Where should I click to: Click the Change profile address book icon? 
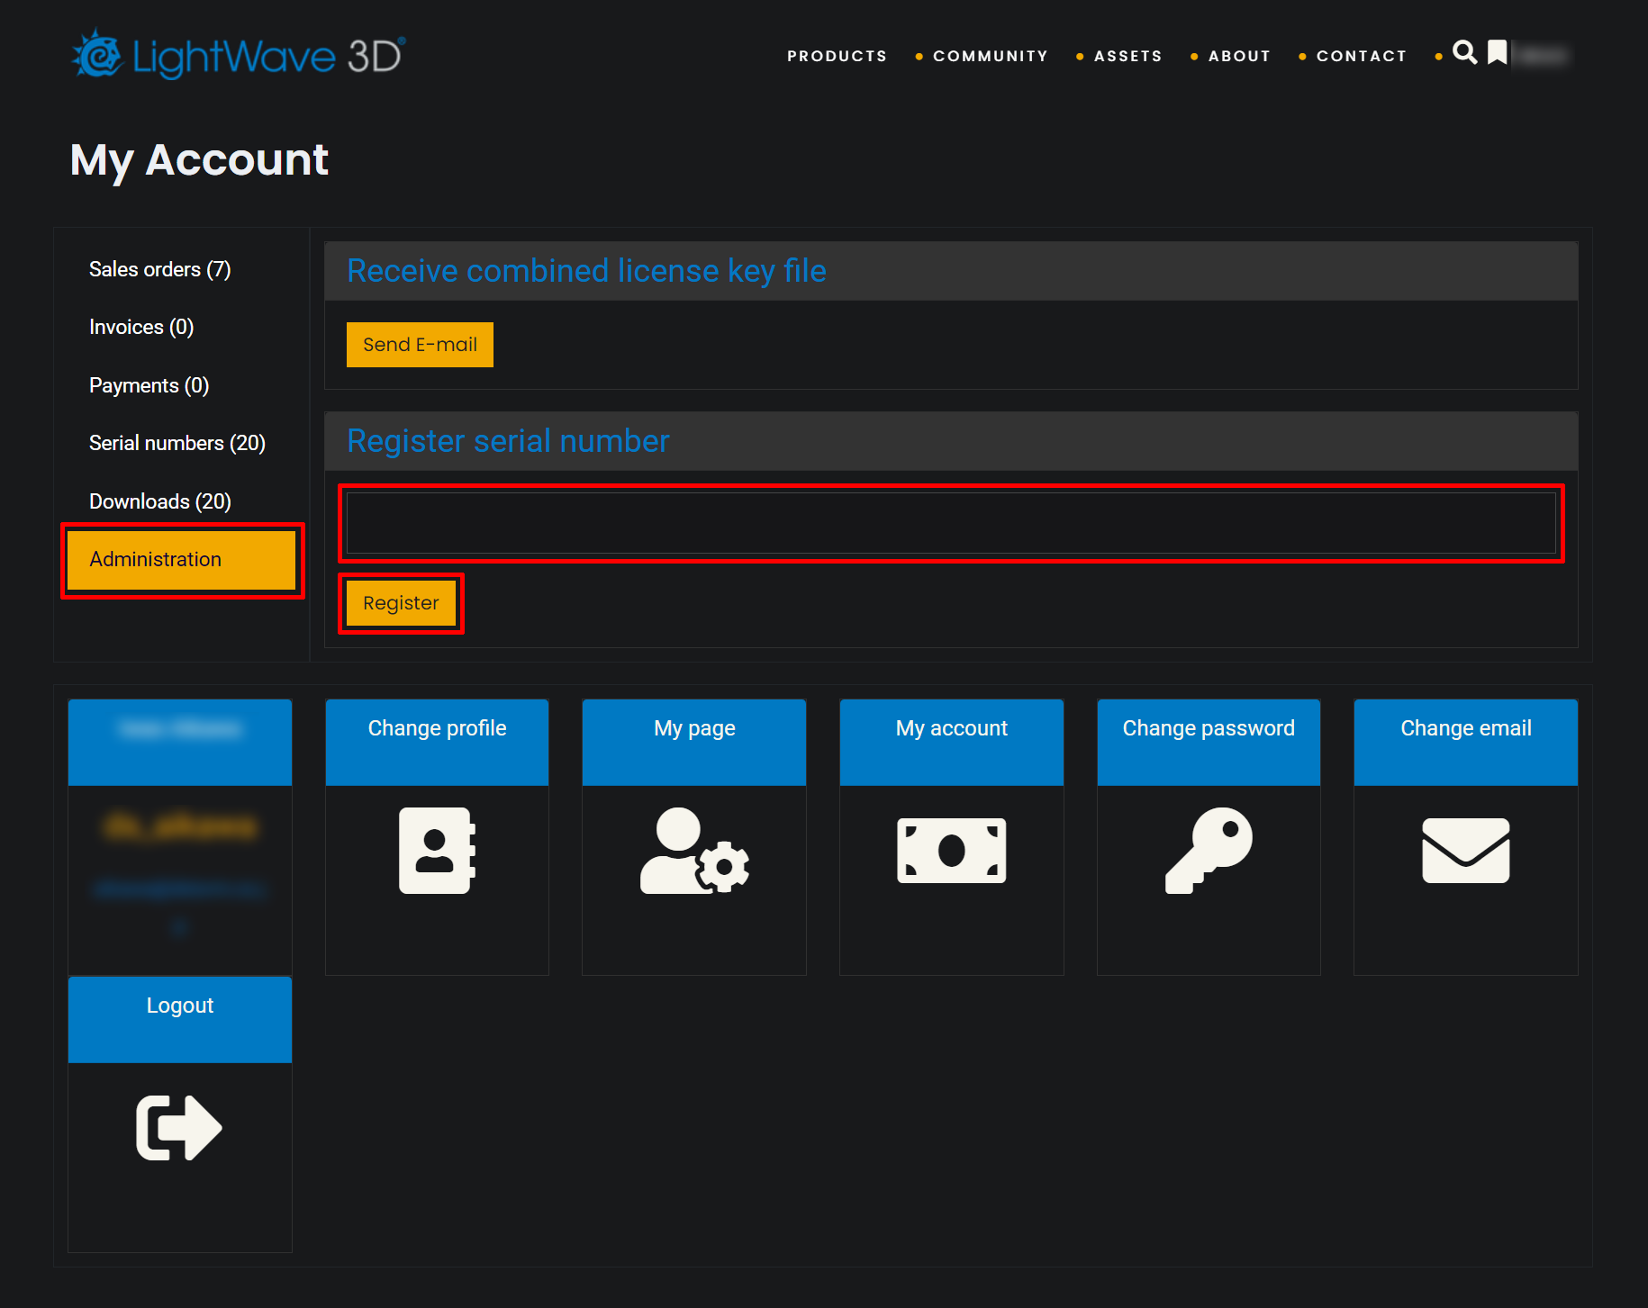[x=437, y=851]
